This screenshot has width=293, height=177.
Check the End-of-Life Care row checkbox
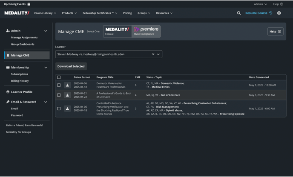tap(59, 95)
